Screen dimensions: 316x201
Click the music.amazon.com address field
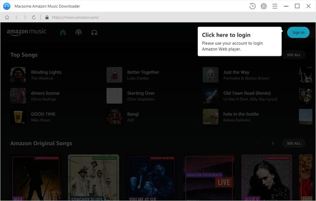(76, 17)
